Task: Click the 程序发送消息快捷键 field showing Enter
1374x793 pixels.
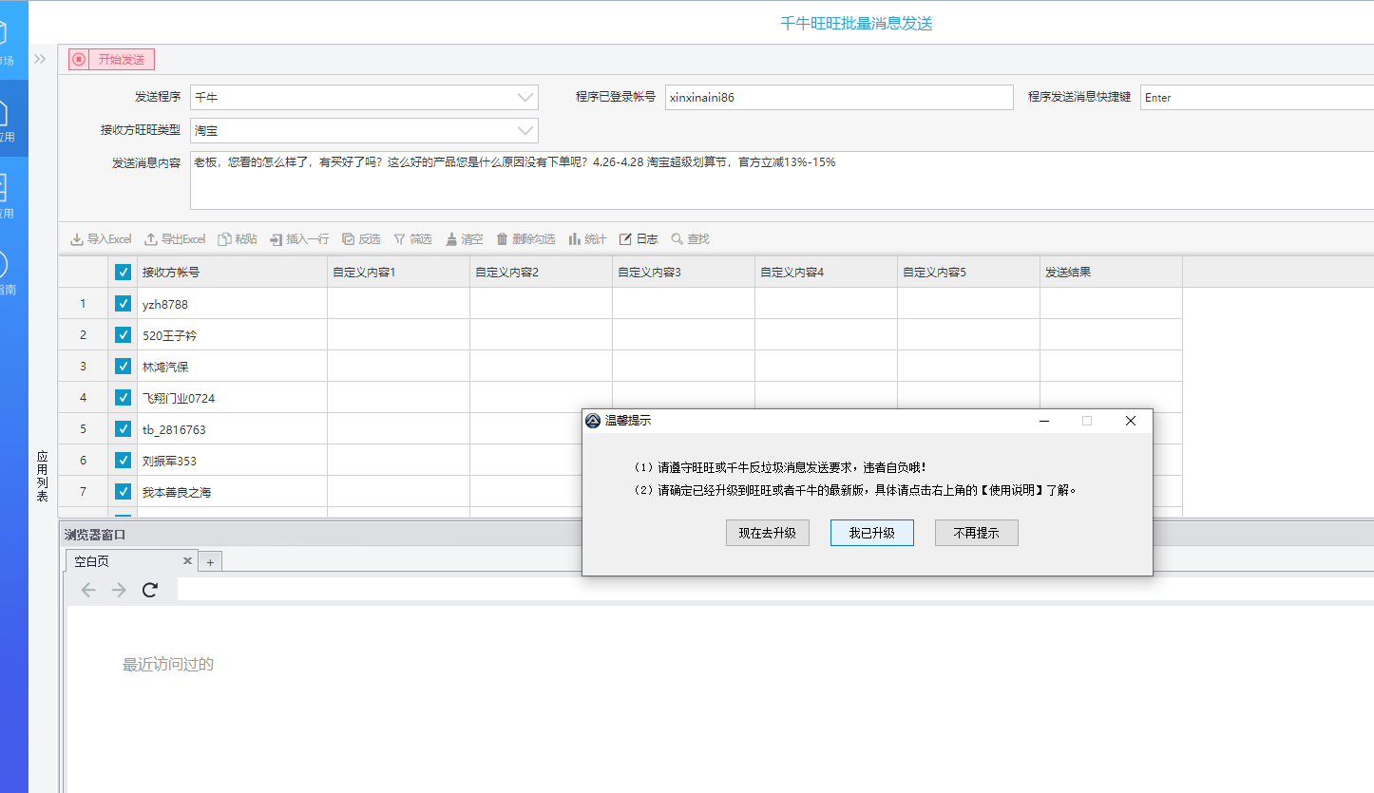Action: click(1257, 97)
